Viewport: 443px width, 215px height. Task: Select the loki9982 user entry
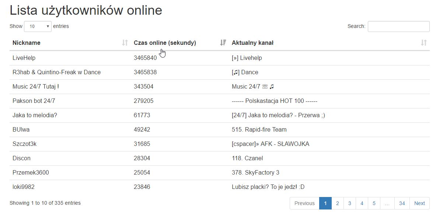(x=24, y=187)
